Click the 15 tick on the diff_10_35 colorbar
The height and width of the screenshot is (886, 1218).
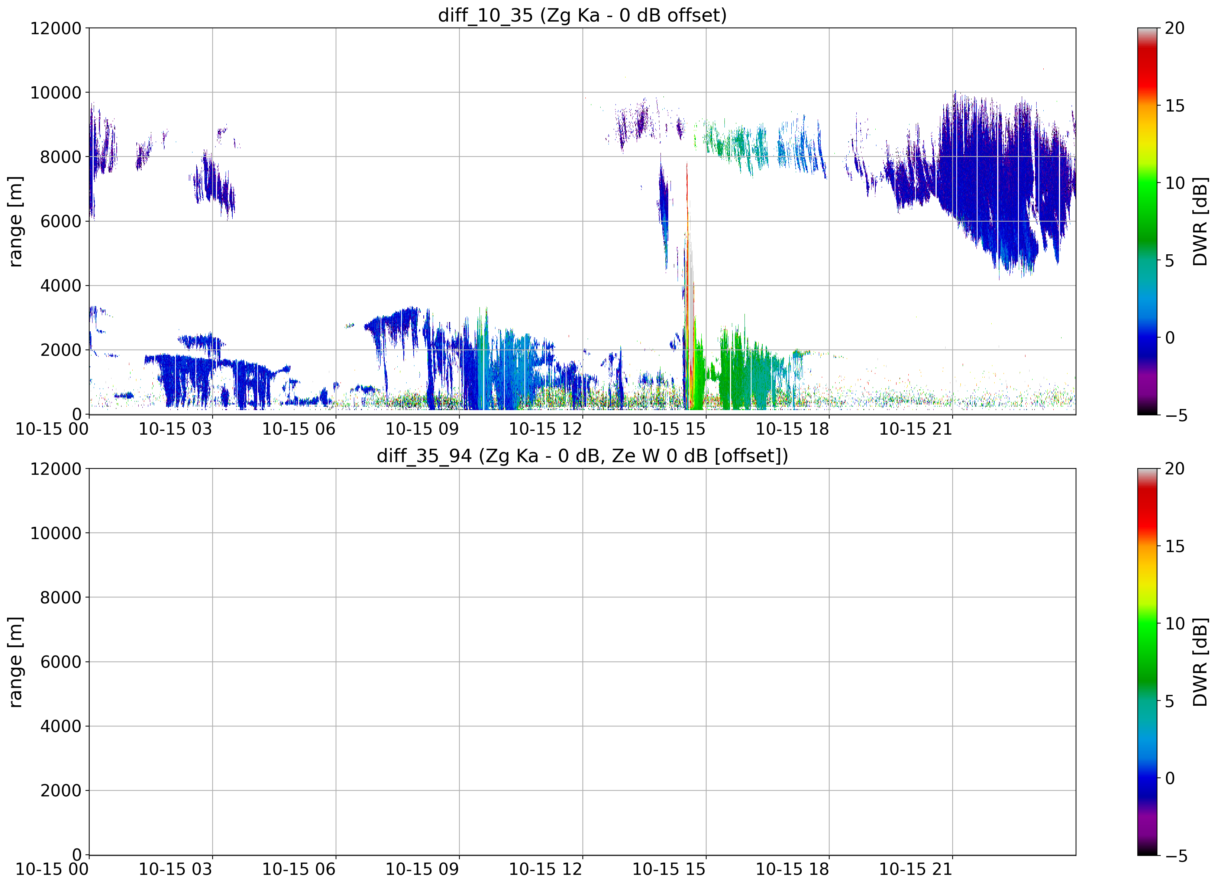(1175, 106)
